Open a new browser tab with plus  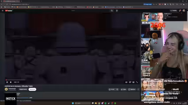coord(21,1)
